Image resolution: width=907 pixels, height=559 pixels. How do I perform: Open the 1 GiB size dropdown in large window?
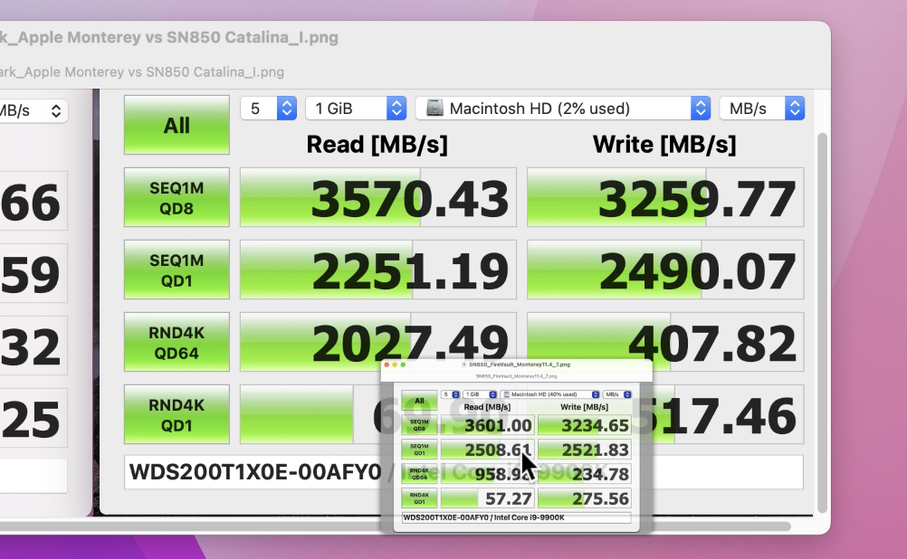[356, 109]
